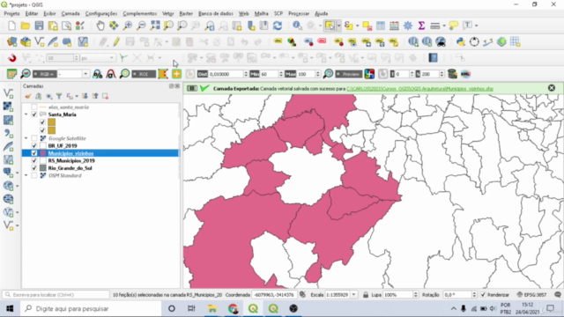Open the layer styling paintbrush in Camadas panel
Viewport: 564px width, 317px height.
tap(27, 96)
